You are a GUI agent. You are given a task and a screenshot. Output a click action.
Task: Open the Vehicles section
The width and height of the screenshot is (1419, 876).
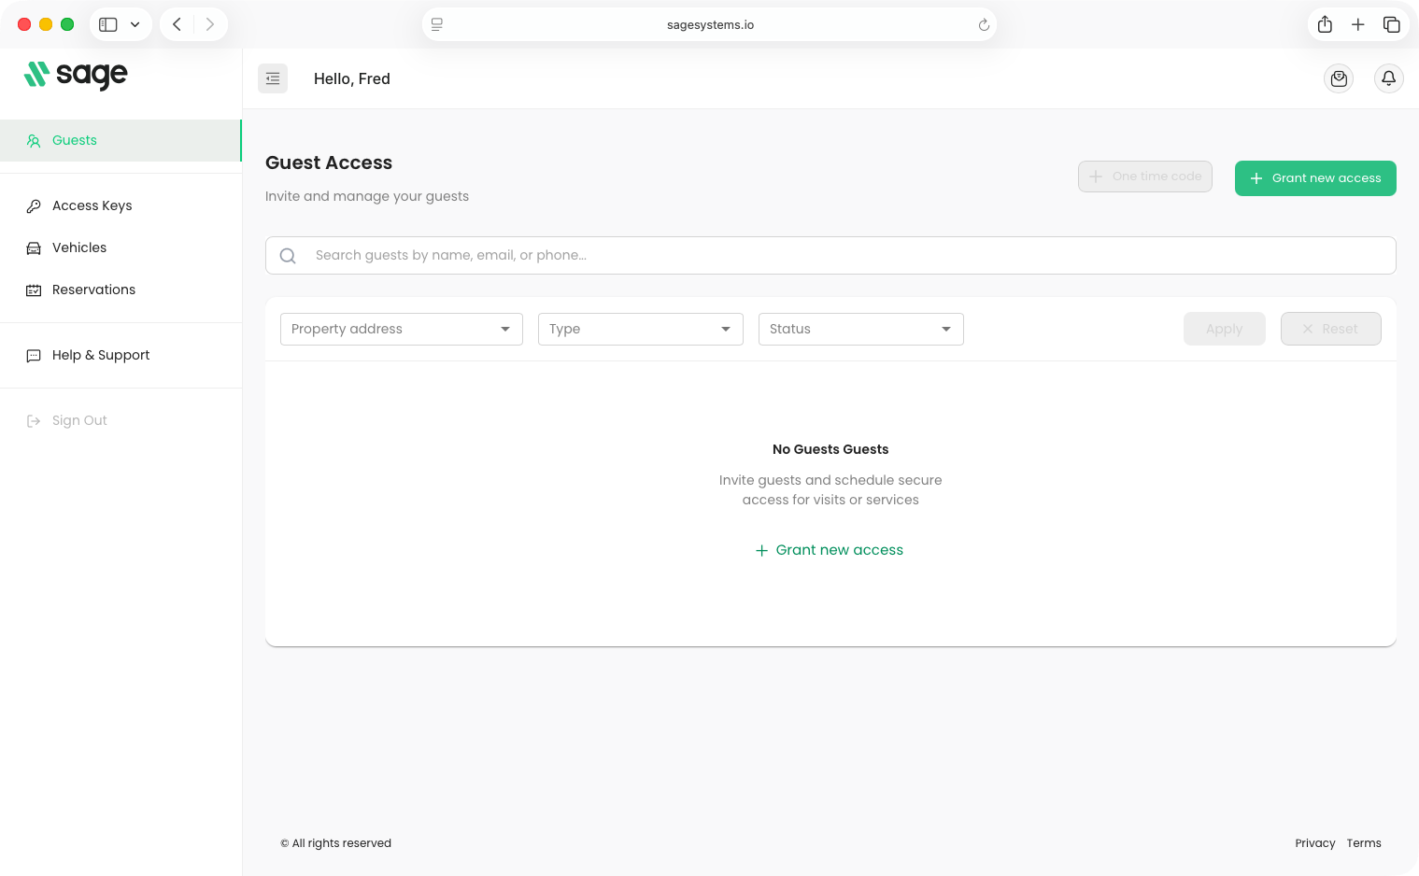pos(121,247)
